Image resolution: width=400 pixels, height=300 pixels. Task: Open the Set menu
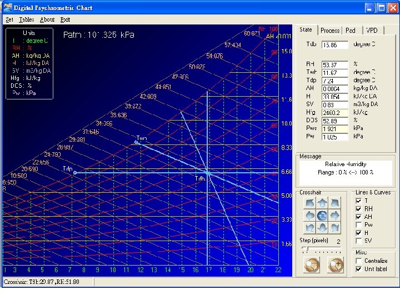point(9,19)
